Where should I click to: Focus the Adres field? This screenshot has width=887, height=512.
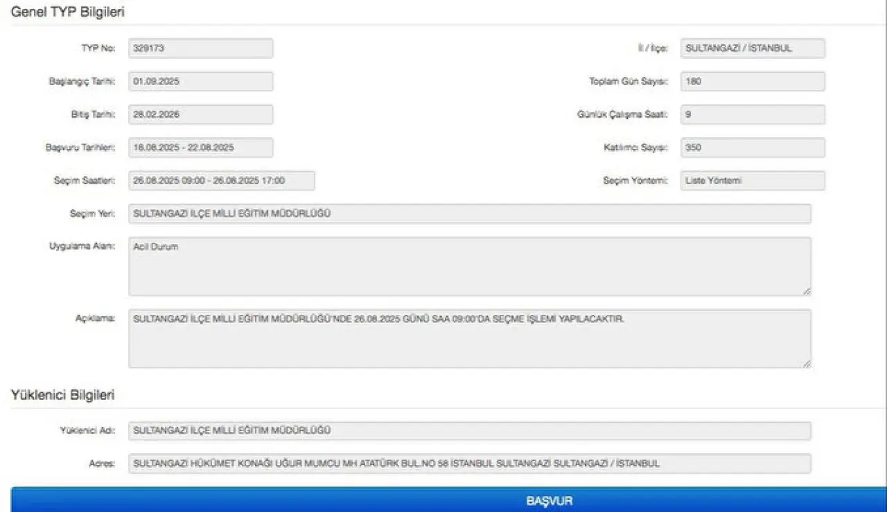(469, 464)
